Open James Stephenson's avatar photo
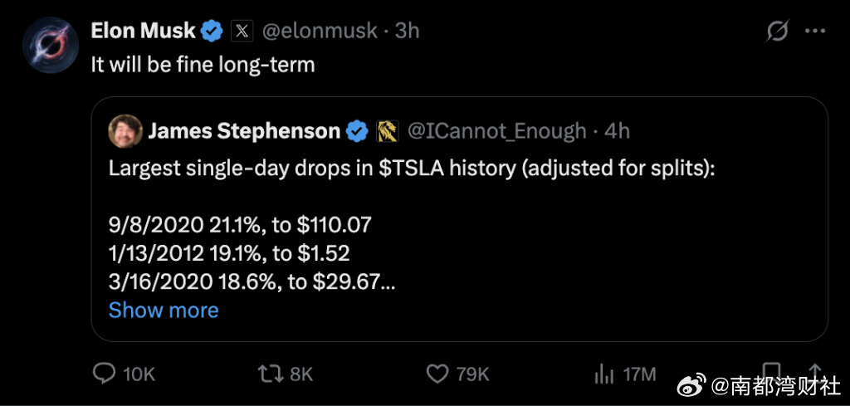 click(x=125, y=131)
